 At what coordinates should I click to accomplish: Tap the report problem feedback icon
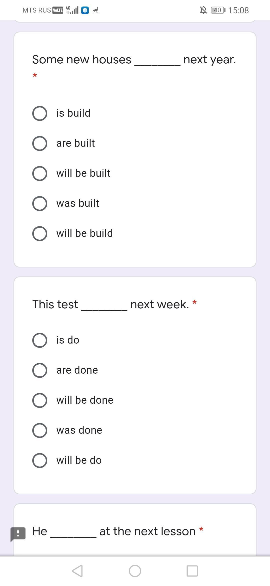click(18, 533)
